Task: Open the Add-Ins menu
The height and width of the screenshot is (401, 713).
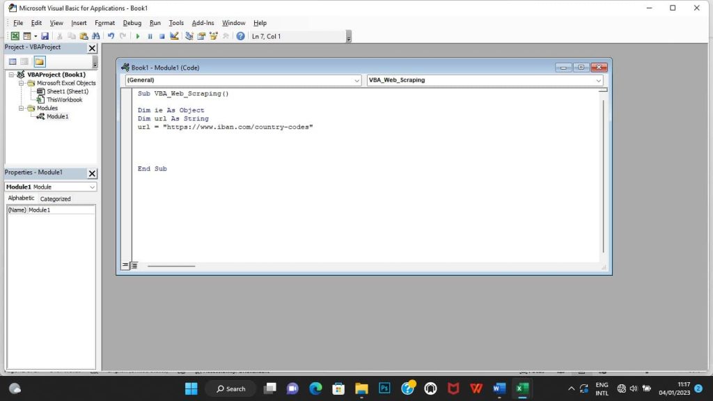Action: [x=203, y=23]
